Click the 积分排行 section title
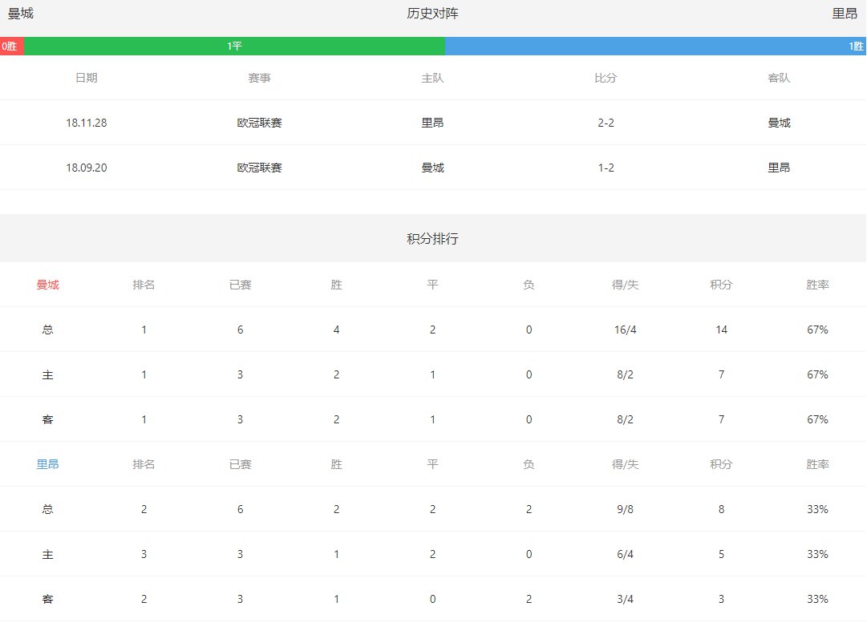 [x=432, y=239]
